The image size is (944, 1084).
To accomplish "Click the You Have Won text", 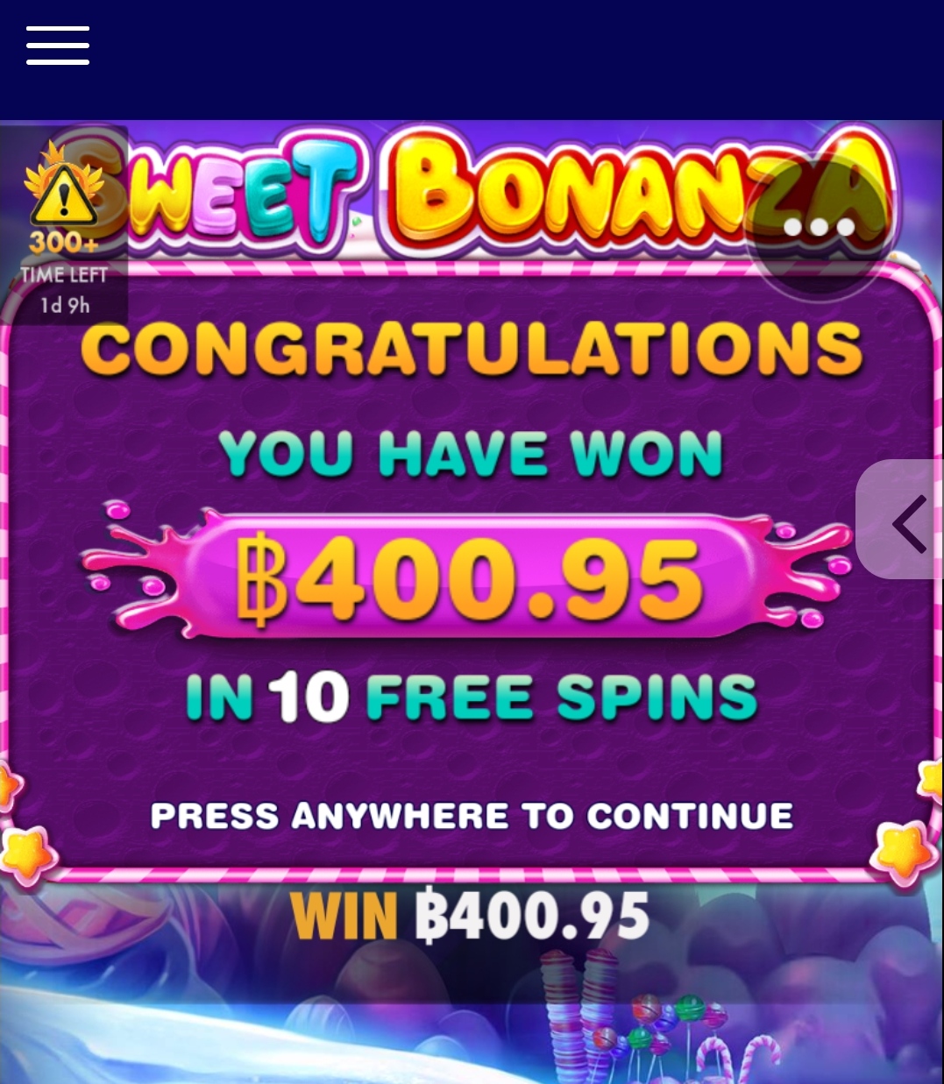I will 472,454.
